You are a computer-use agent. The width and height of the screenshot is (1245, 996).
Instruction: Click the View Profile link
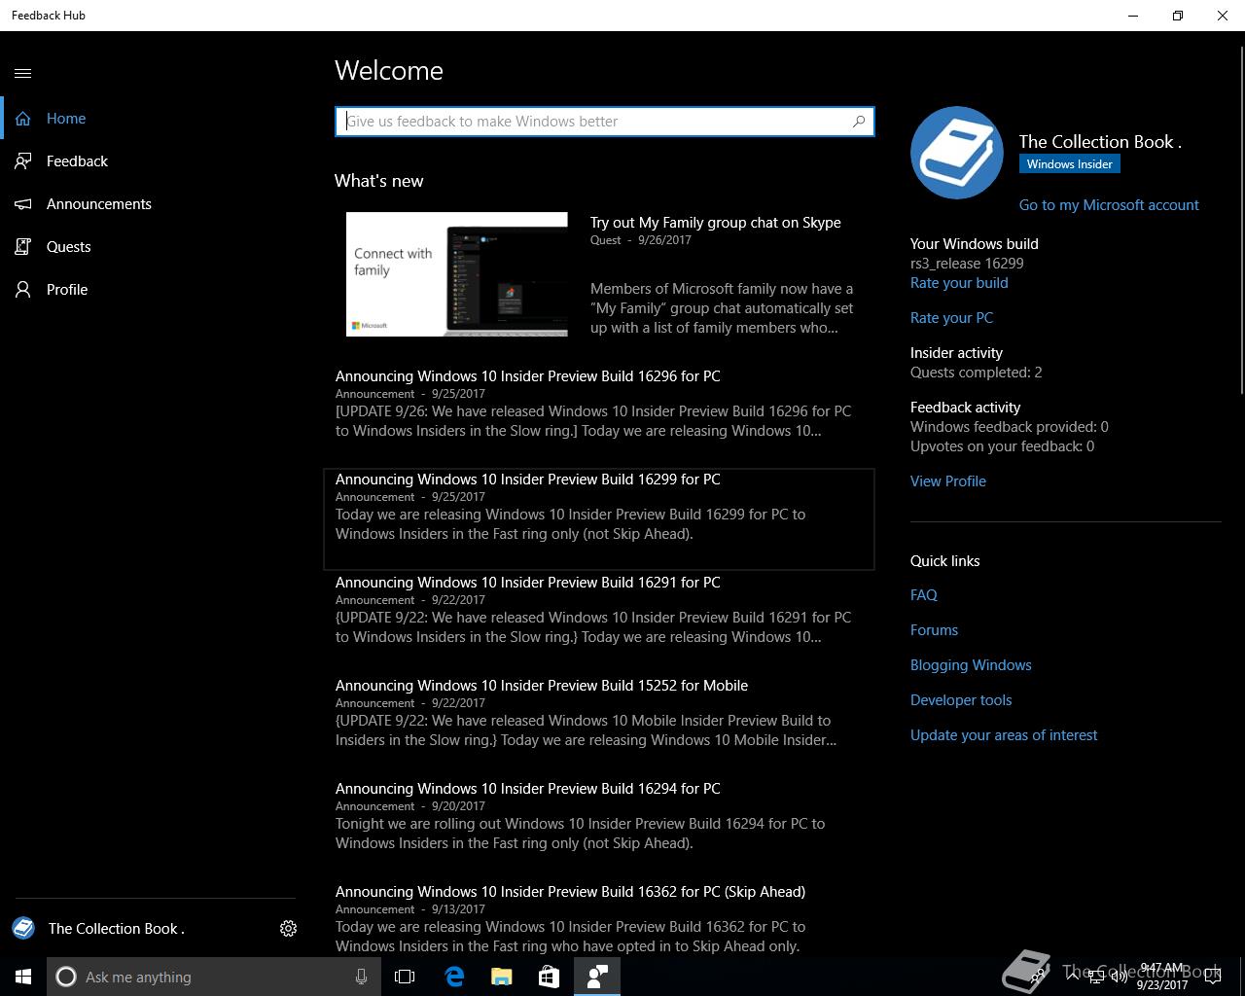[948, 481]
